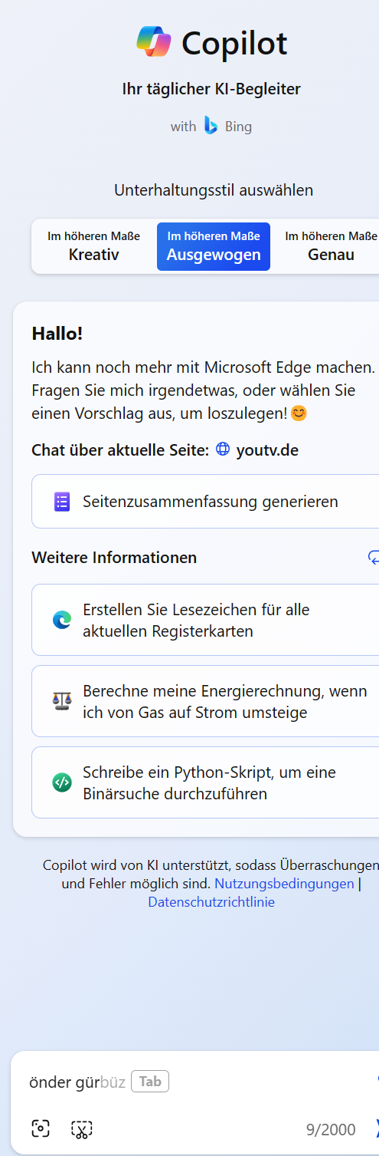
Task: Choose the Energierechnung suggestion card
Action: click(x=205, y=701)
